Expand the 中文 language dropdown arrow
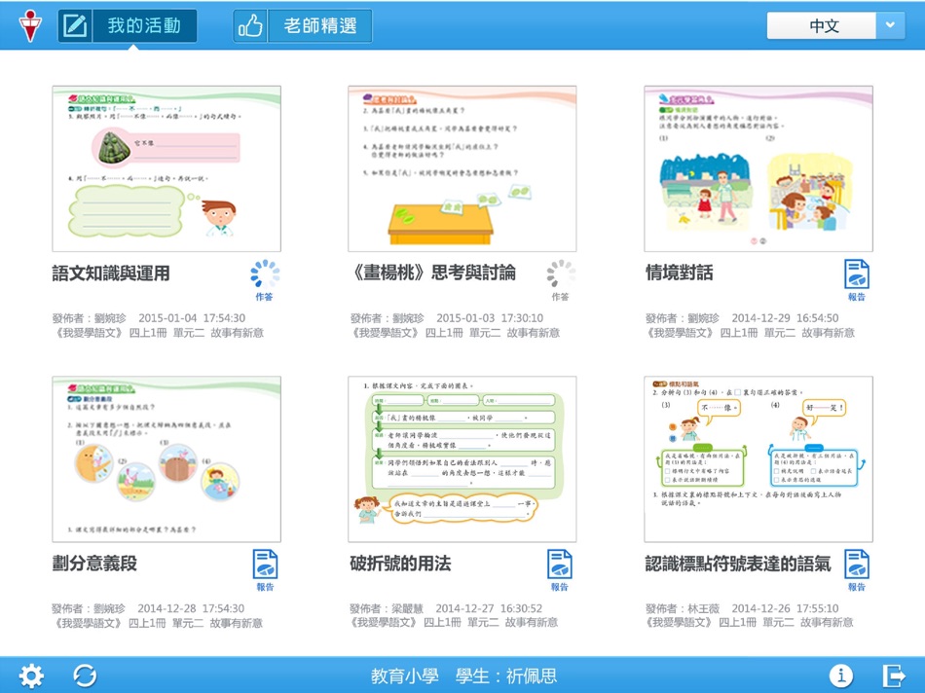925x693 pixels. tap(890, 25)
